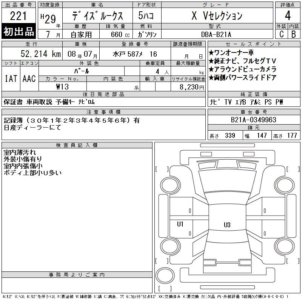
Task: Click the door shape value 5ハコ
Action: pyautogui.click(x=146, y=15)
